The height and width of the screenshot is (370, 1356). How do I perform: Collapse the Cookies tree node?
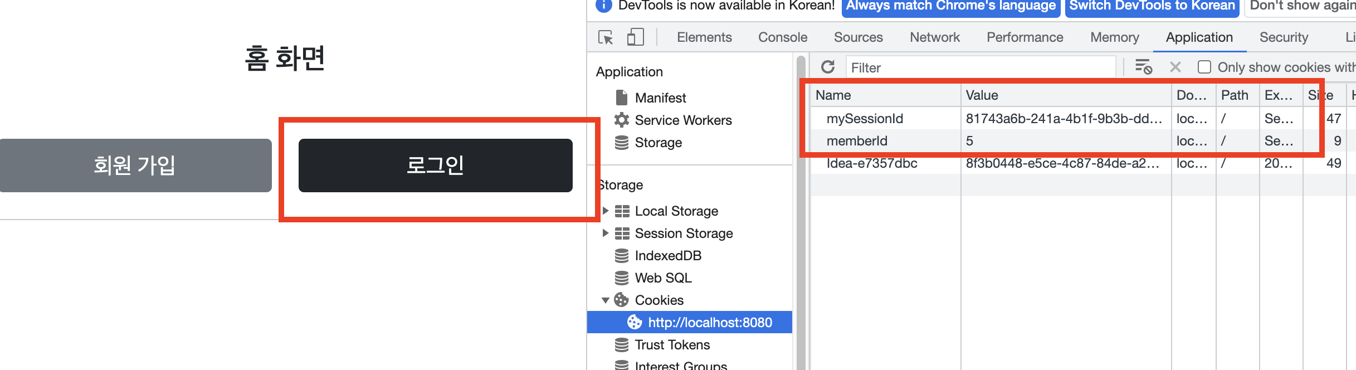pos(606,300)
